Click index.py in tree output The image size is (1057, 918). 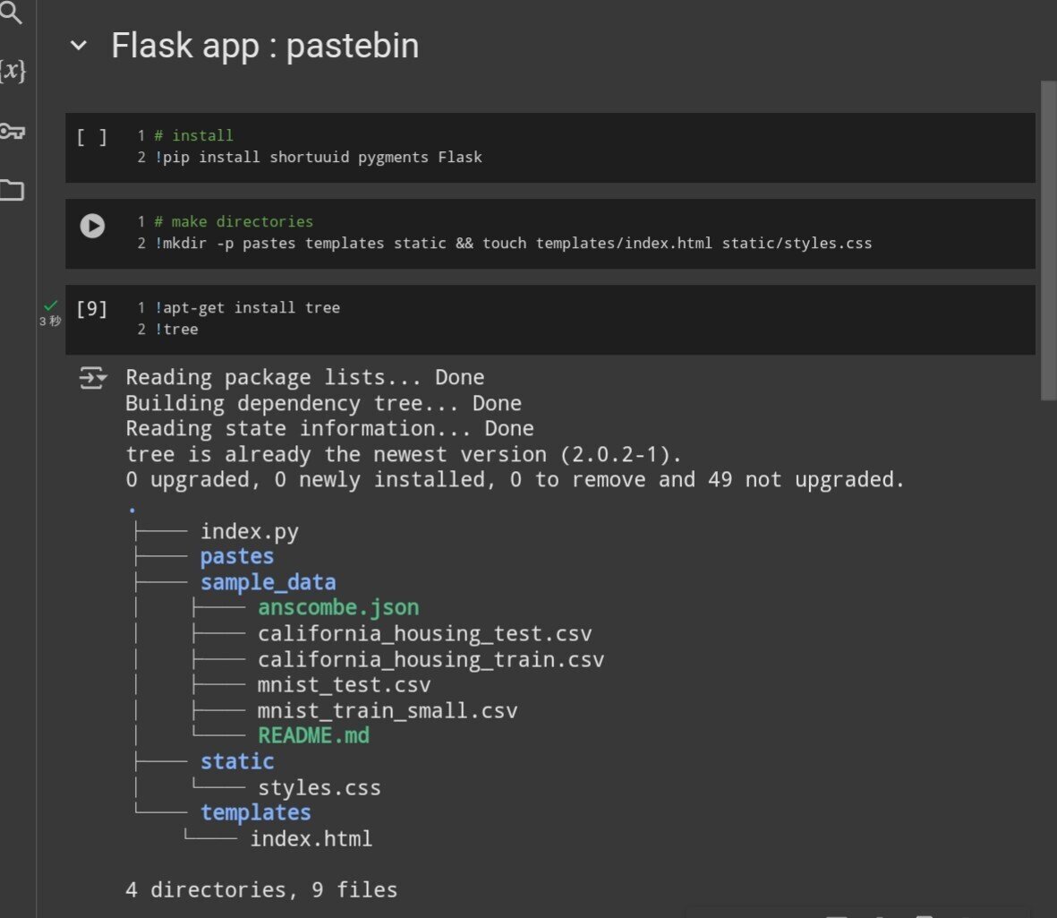250,531
